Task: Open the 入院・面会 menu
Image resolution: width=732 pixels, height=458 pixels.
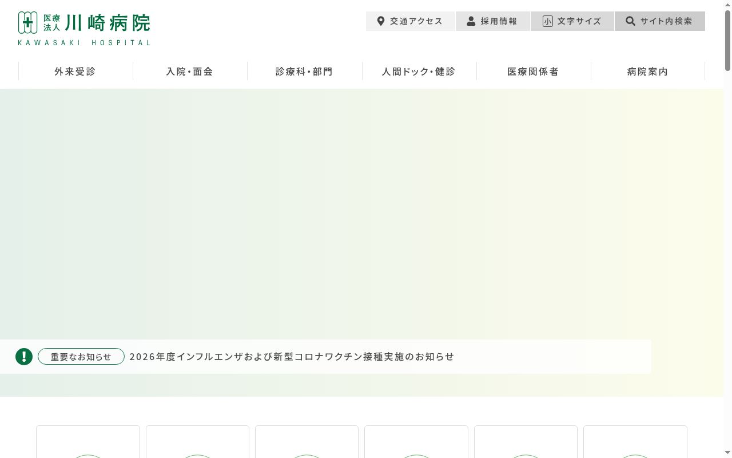Action: coord(190,72)
